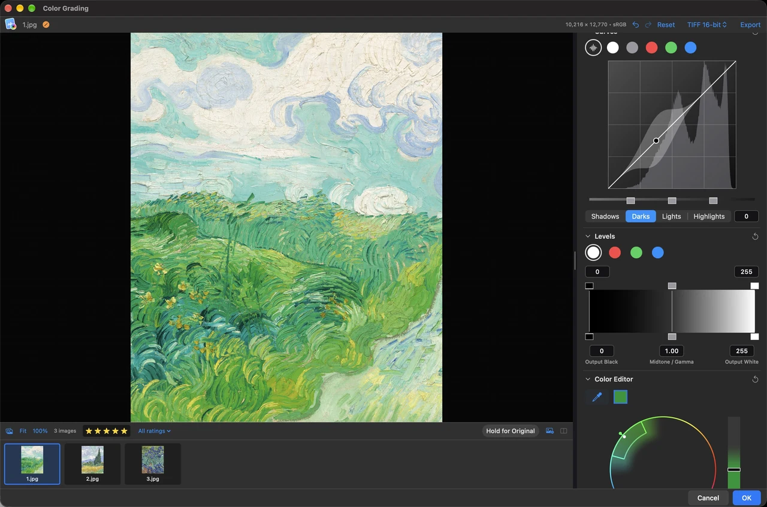Click the Cancel button
This screenshot has width=767, height=507.
708,498
